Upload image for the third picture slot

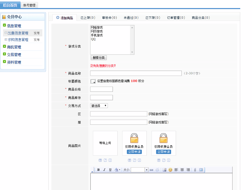pyautogui.click(x=159, y=160)
